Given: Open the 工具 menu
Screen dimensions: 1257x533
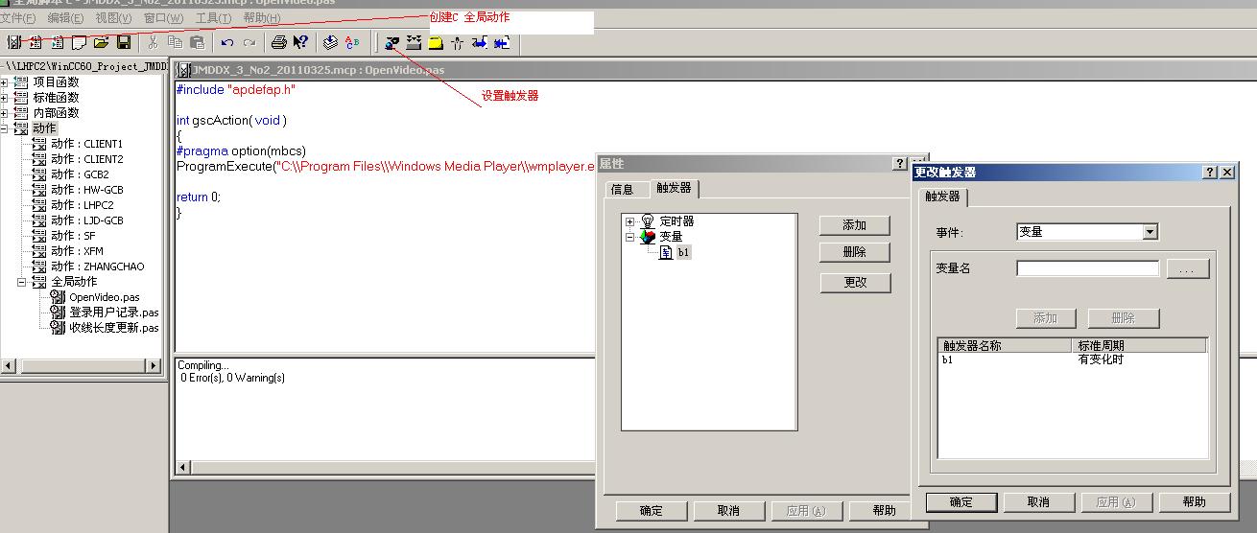Looking at the screenshot, I should pyautogui.click(x=212, y=18).
